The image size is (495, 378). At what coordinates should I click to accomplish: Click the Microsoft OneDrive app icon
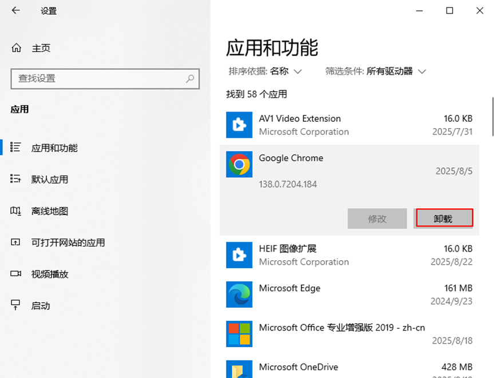(x=239, y=369)
